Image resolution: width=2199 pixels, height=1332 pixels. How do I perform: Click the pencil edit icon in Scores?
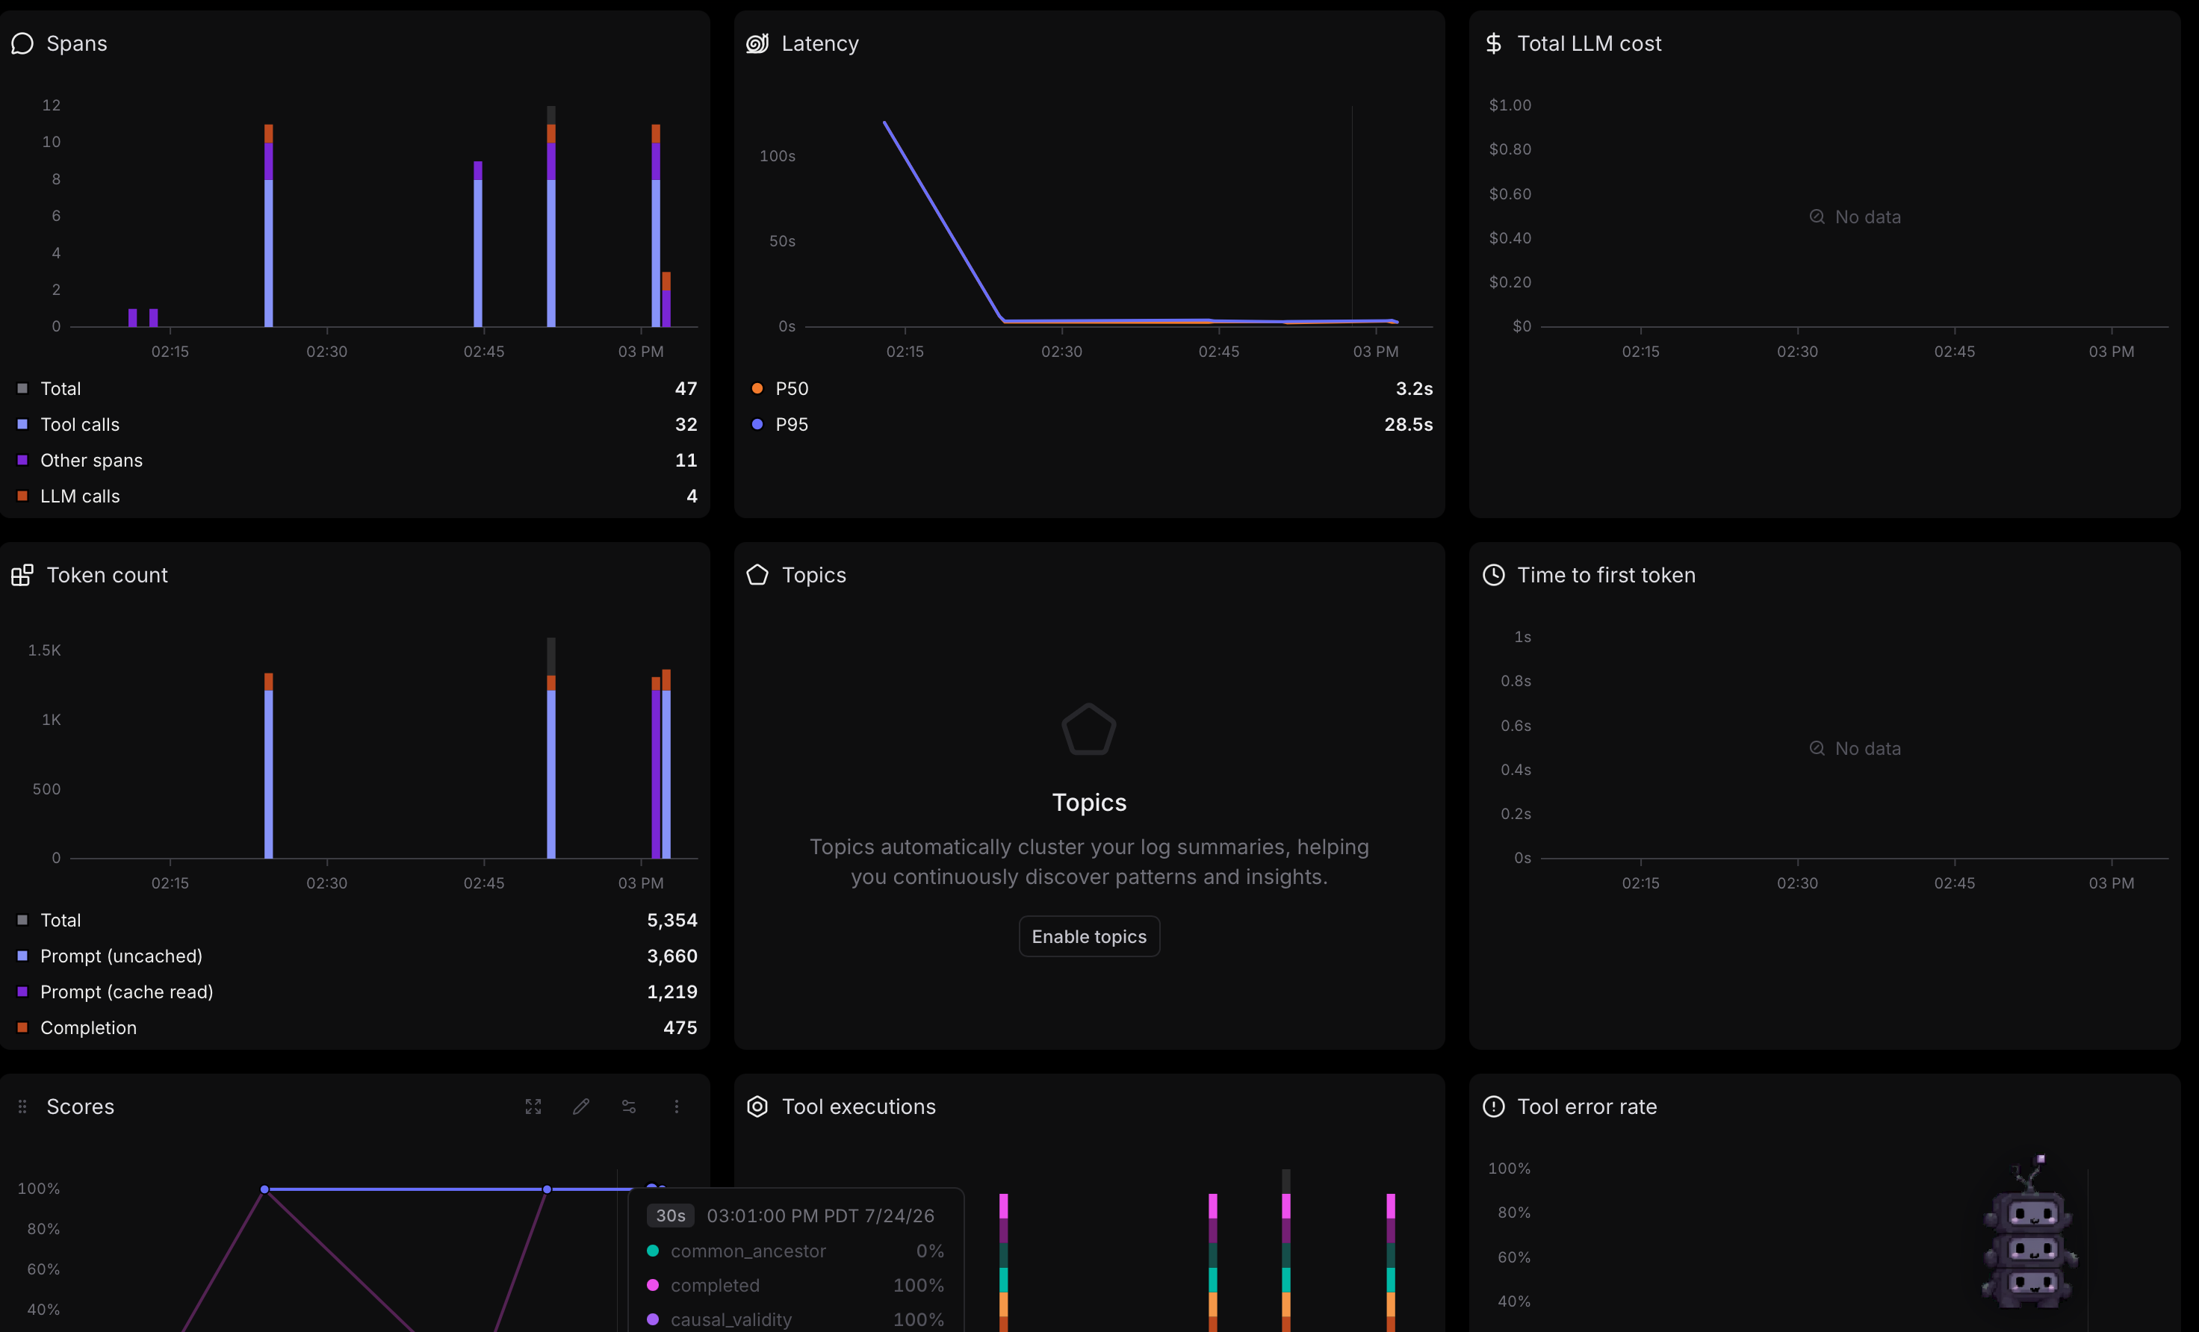click(x=581, y=1107)
